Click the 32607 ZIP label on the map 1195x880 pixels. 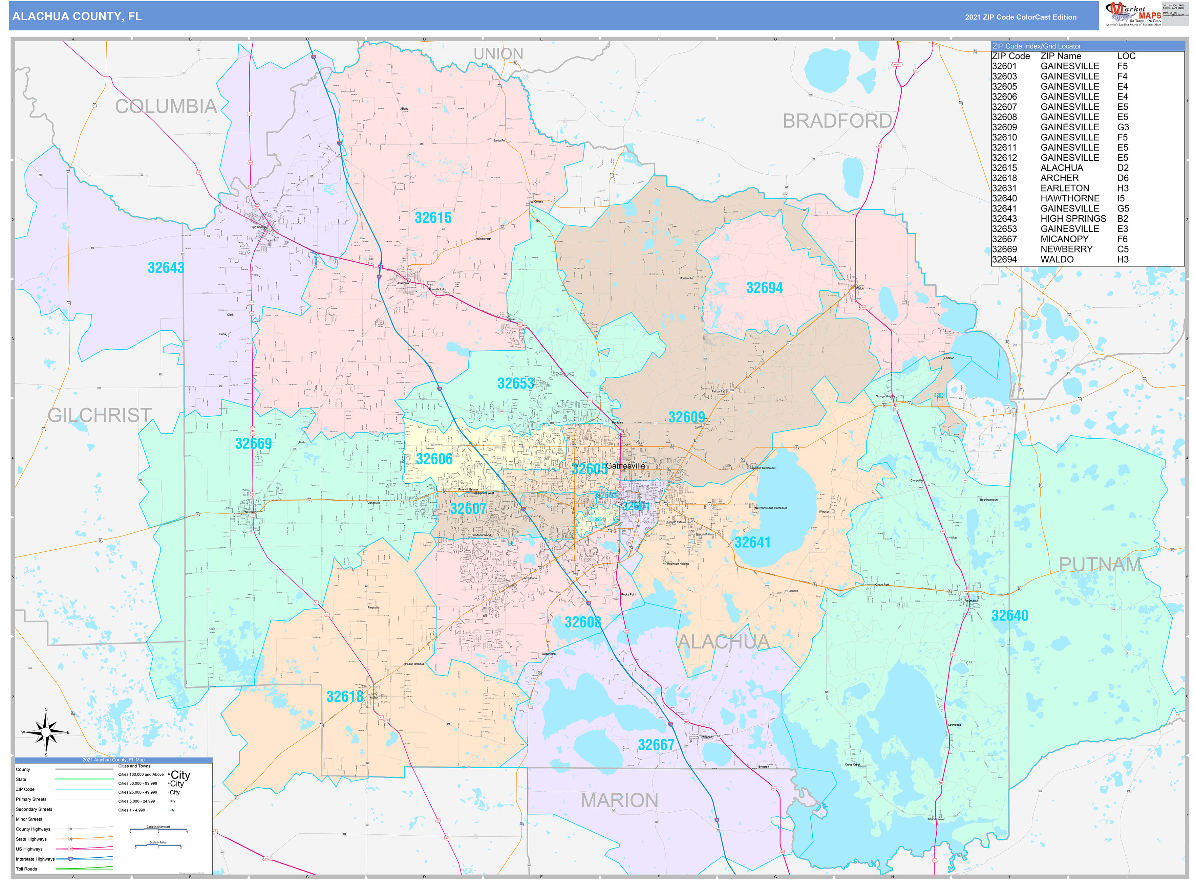pyautogui.click(x=468, y=508)
